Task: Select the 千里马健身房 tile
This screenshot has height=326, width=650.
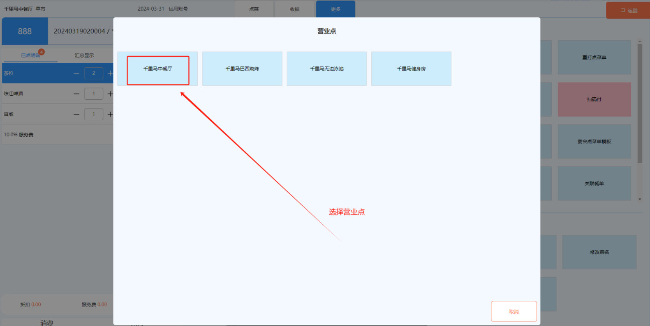Action: (411, 69)
